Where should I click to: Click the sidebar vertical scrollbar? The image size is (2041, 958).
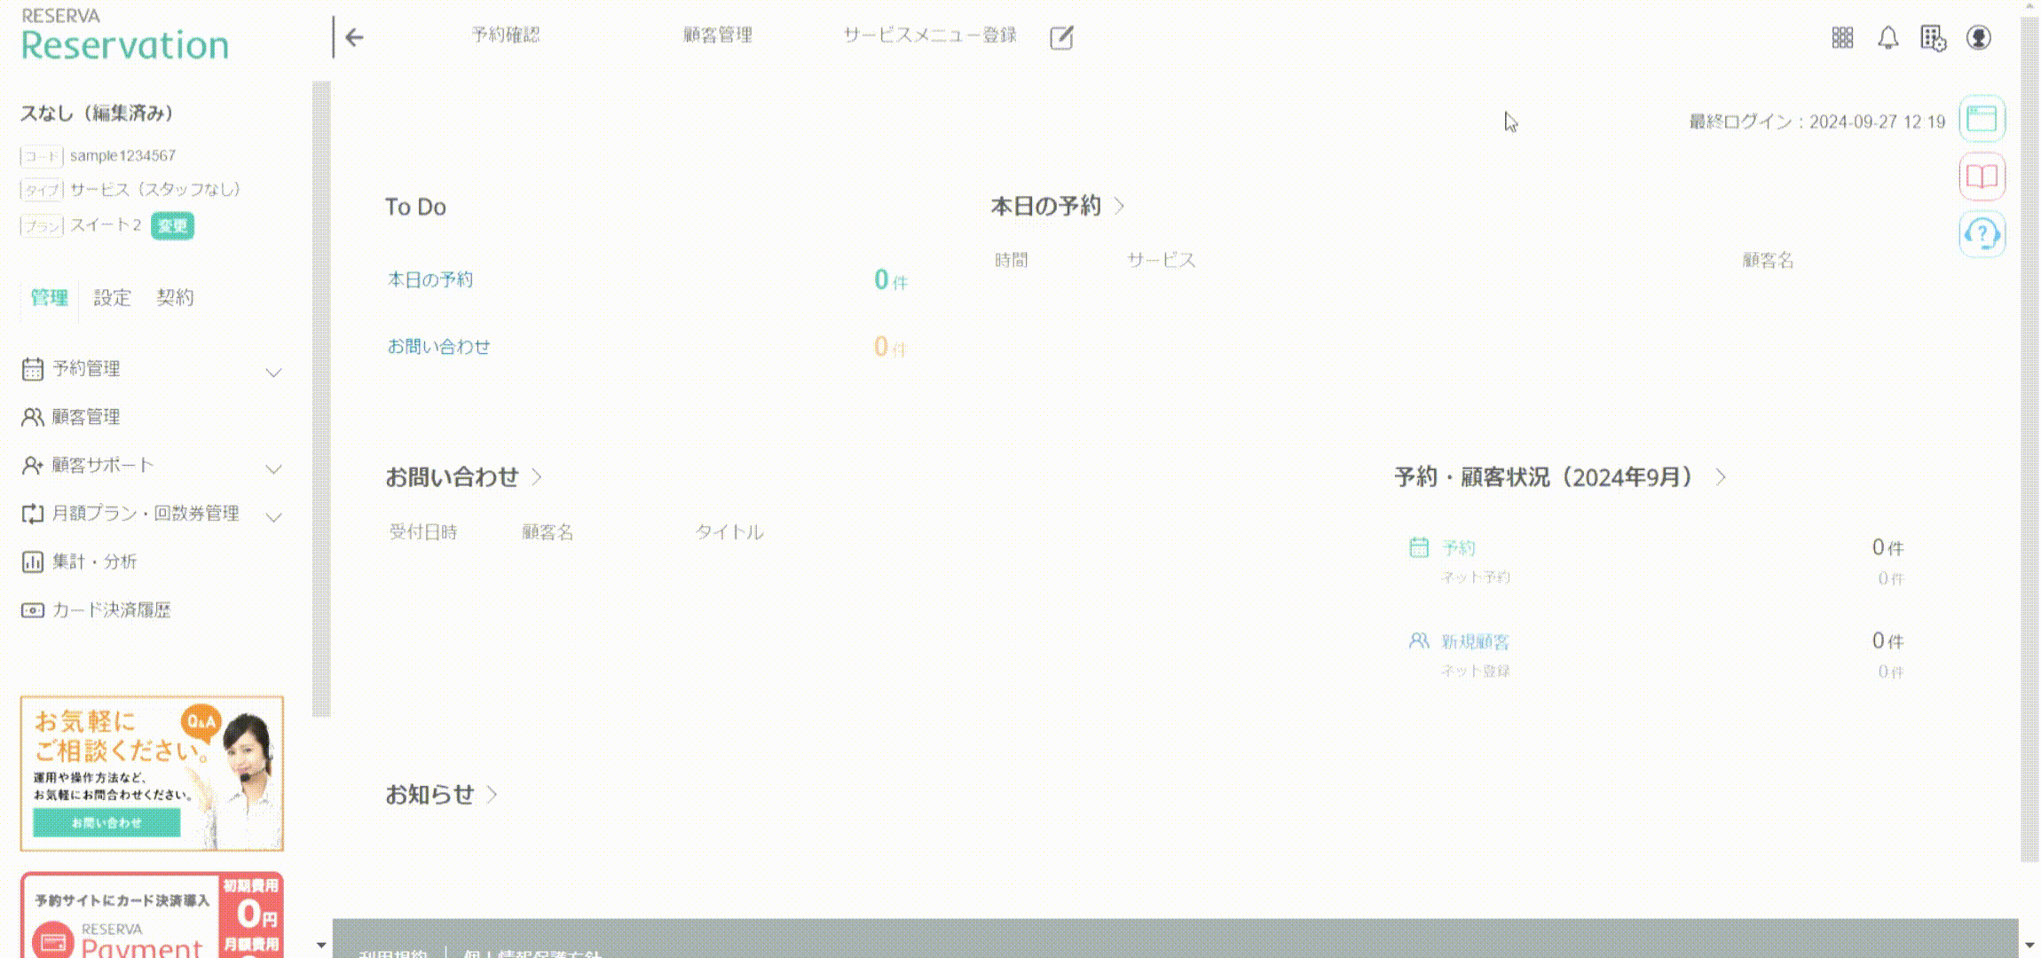pos(321,399)
